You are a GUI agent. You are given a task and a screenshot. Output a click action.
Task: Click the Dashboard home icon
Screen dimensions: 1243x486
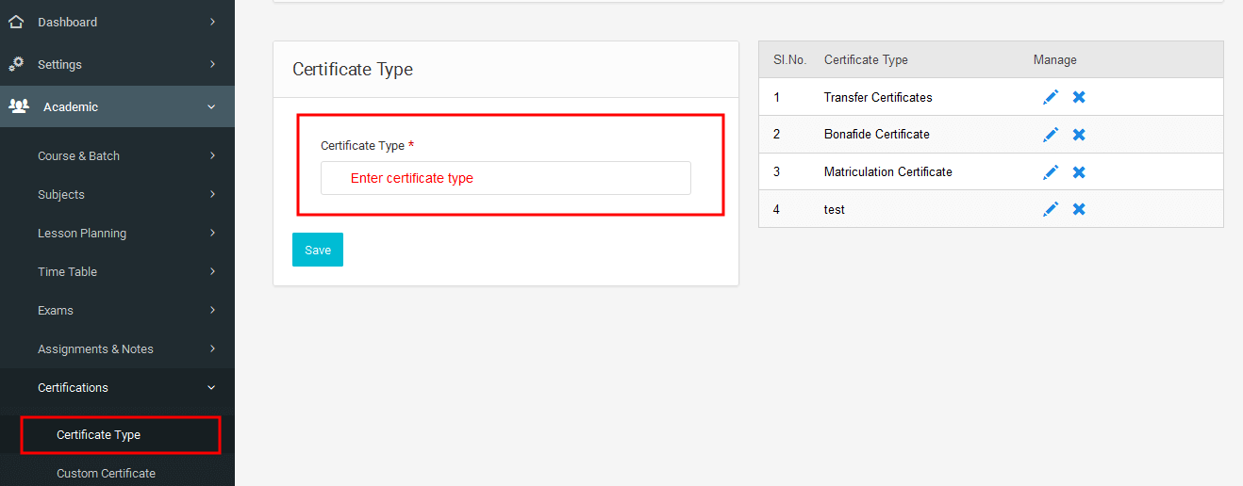[x=16, y=21]
